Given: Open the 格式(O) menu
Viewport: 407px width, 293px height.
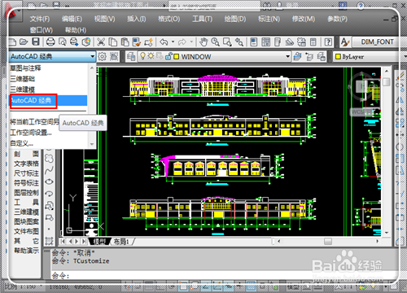Looking at the screenshot, I should click(x=169, y=19).
